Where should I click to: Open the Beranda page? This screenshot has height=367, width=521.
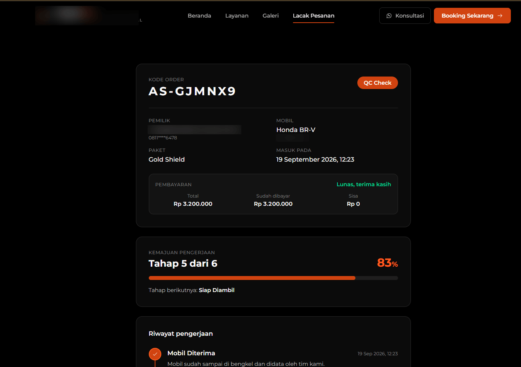pos(199,16)
